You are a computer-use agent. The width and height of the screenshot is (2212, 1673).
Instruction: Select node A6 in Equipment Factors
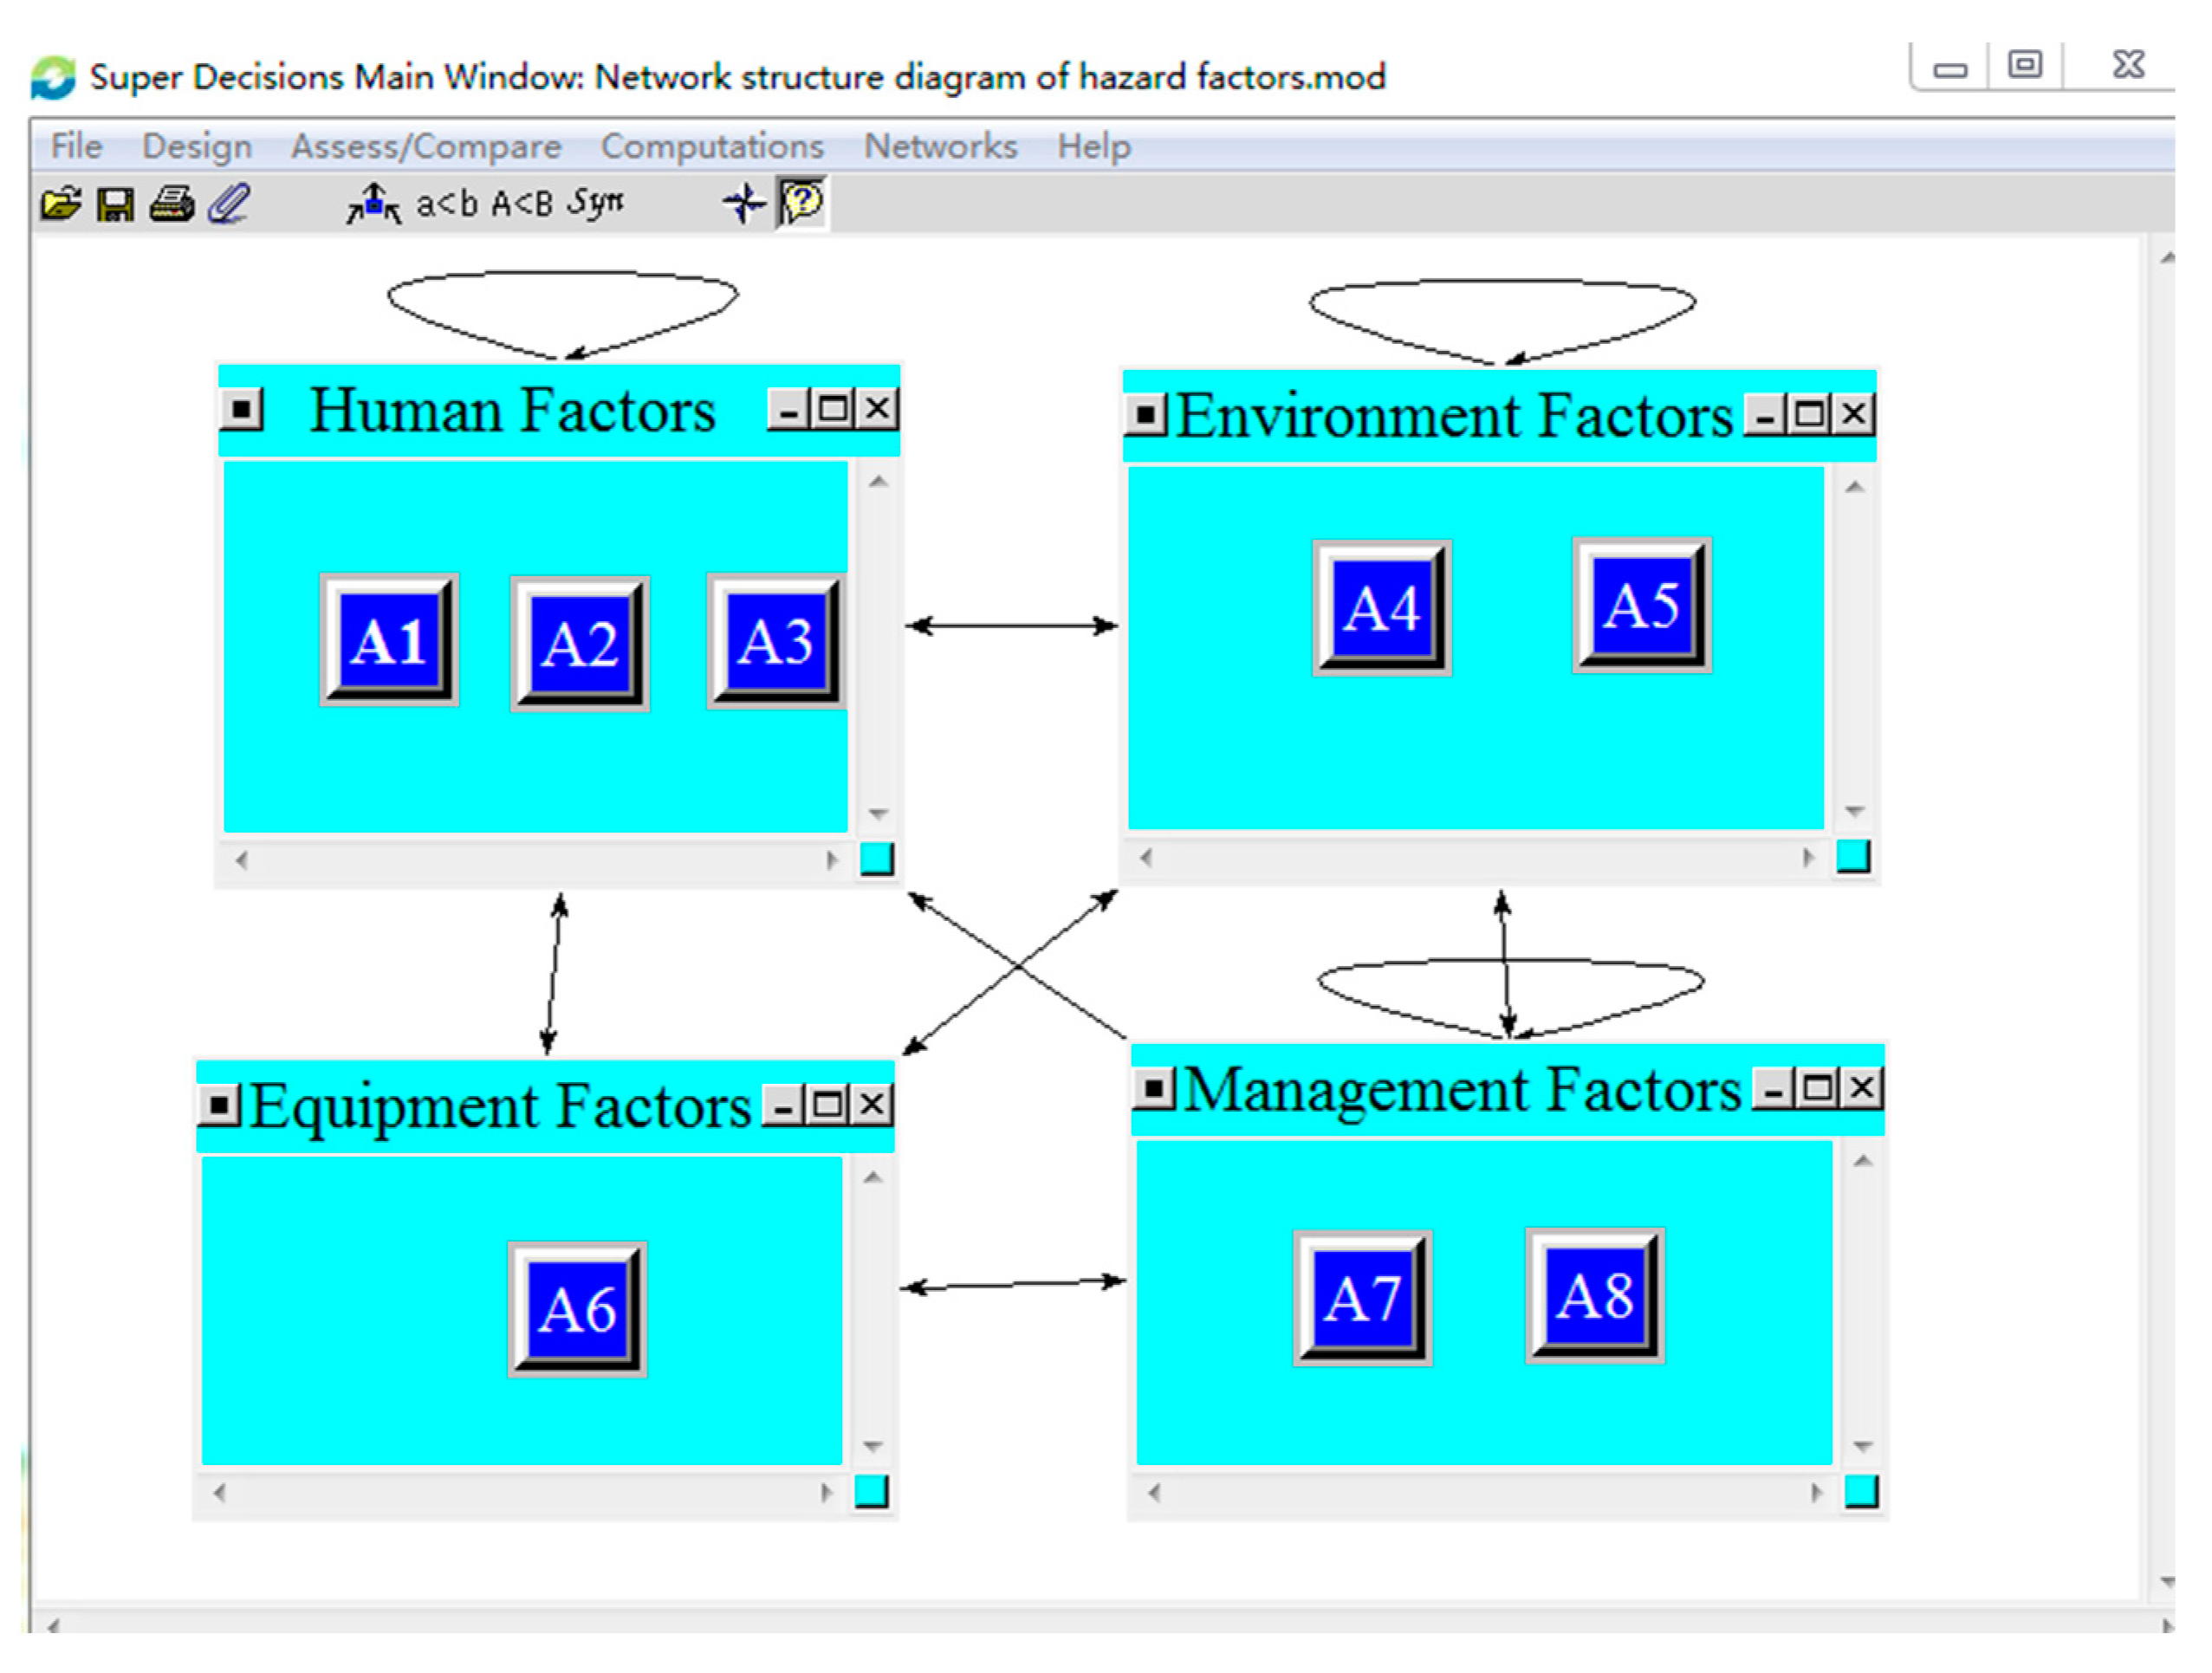pos(577,1309)
